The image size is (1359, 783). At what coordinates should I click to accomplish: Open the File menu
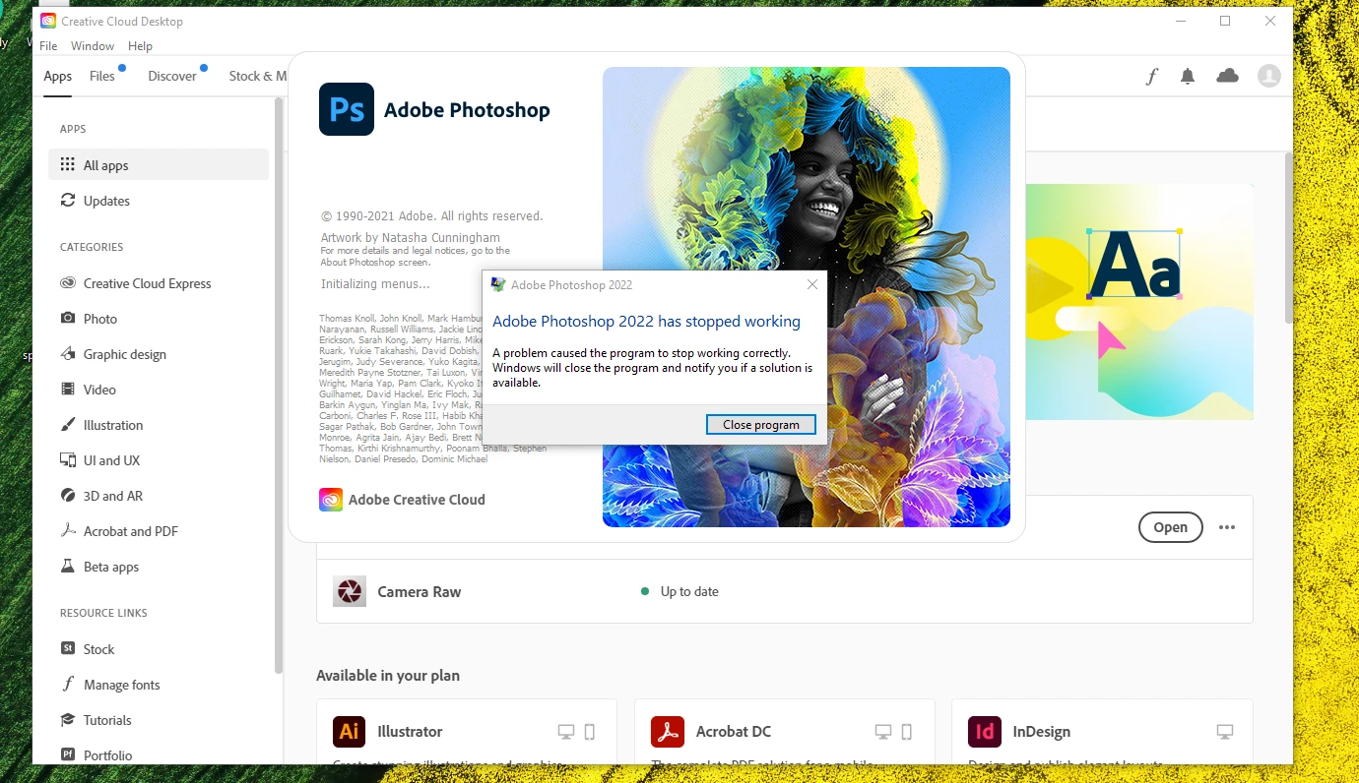tap(48, 46)
